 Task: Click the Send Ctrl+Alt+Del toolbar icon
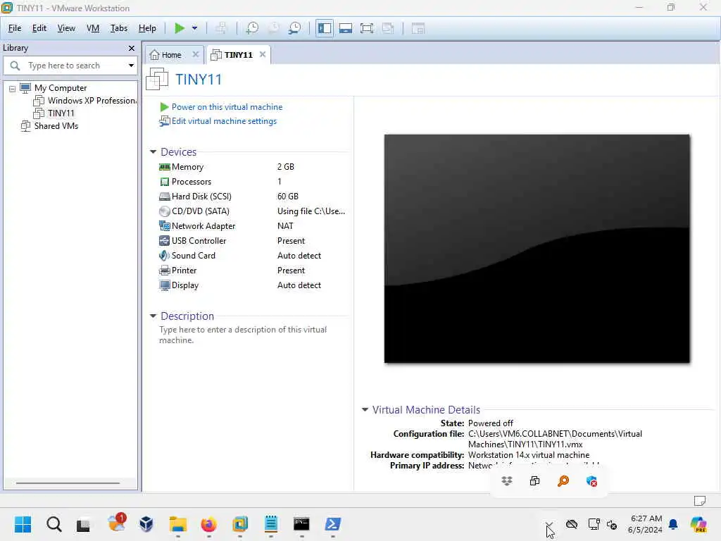pyautogui.click(x=221, y=28)
